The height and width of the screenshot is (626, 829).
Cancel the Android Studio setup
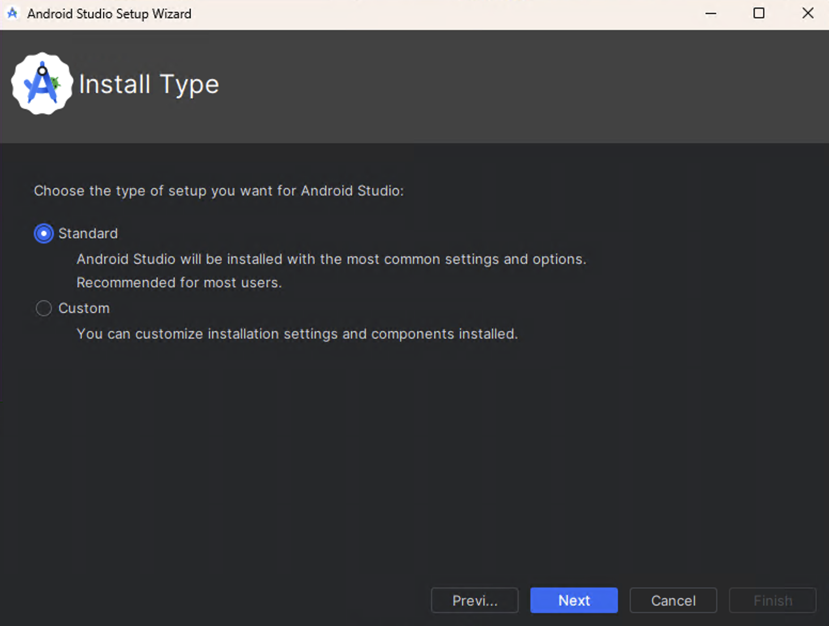point(673,600)
